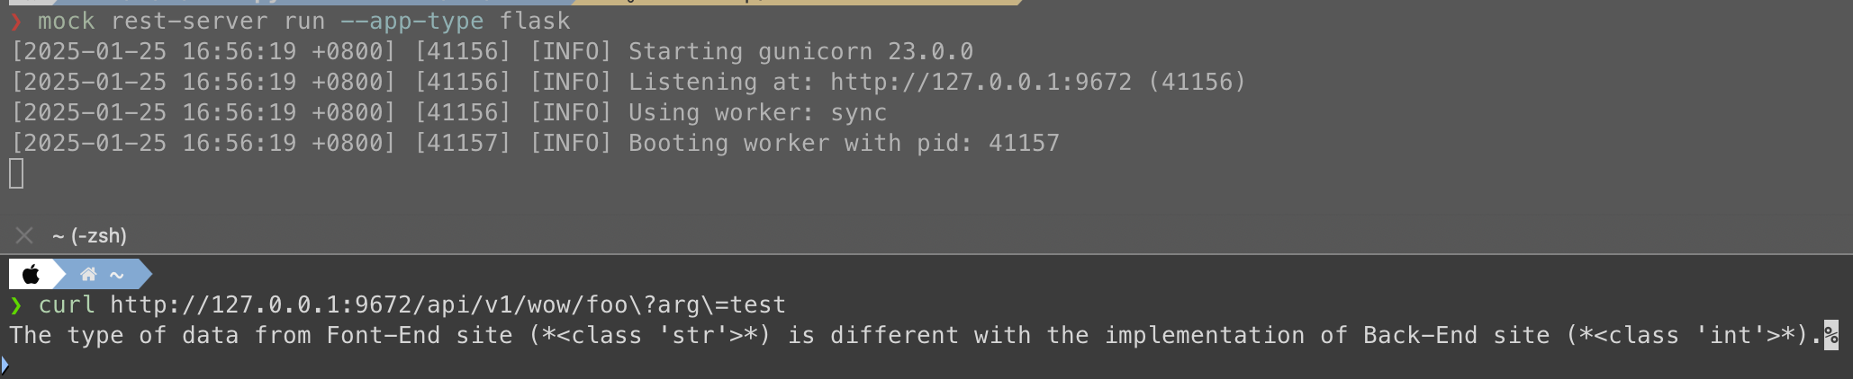Image resolution: width=1853 pixels, height=379 pixels.
Task: Click the gunicorn listening address http://127.0.0.1:9672
Action: click(x=981, y=82)
